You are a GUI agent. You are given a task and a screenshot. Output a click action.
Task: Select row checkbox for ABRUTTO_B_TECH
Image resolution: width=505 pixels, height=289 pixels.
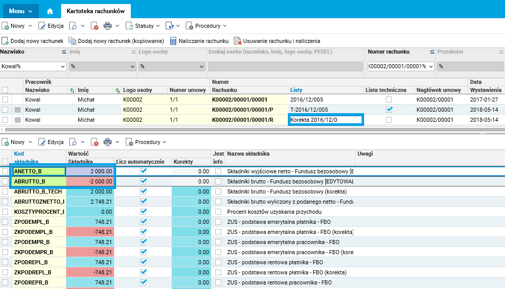point(5,191)
